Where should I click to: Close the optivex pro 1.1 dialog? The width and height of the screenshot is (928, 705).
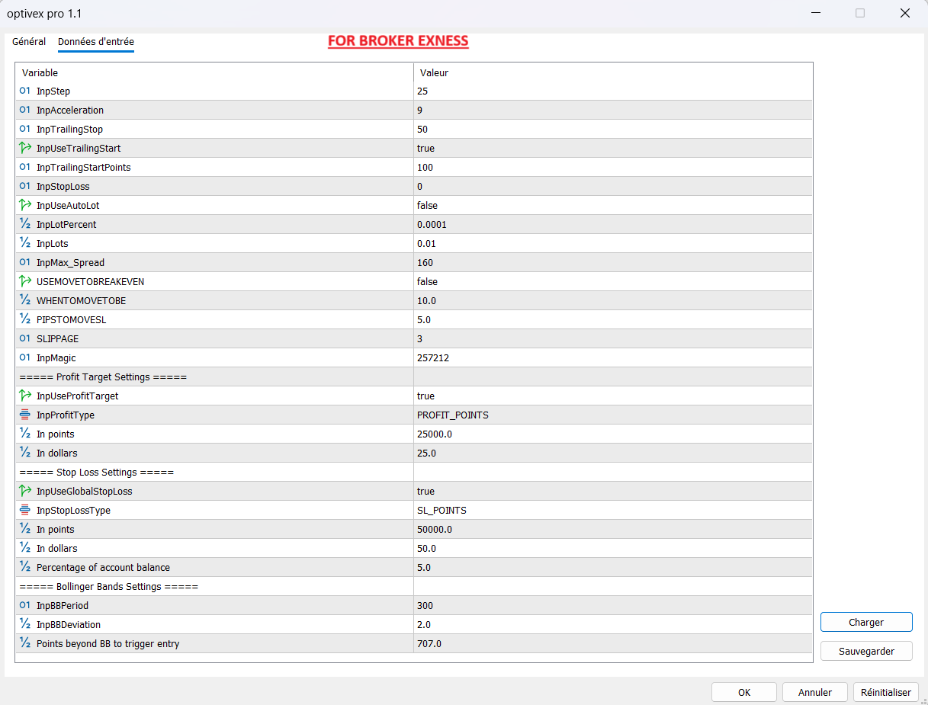pyautogui.click(x=905, y=13)
